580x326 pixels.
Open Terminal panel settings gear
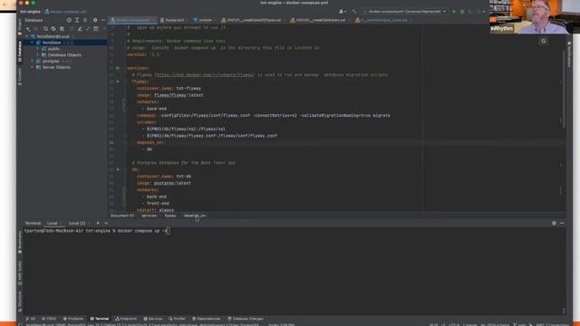(554, 223)
